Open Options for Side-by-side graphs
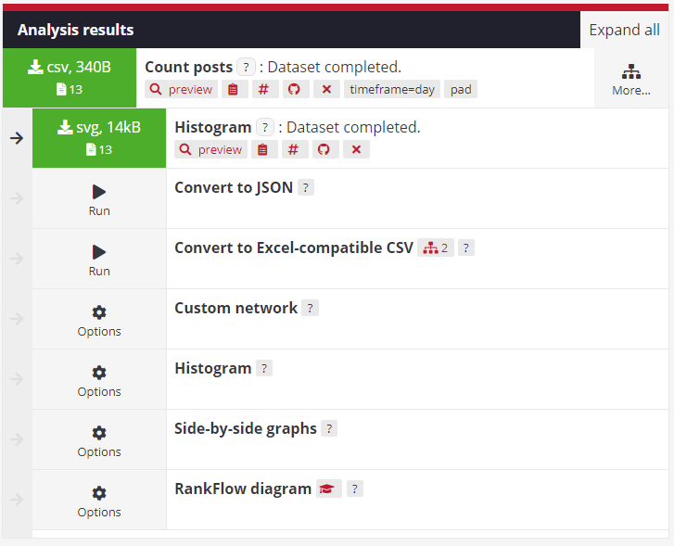 [x=99, y=439]
